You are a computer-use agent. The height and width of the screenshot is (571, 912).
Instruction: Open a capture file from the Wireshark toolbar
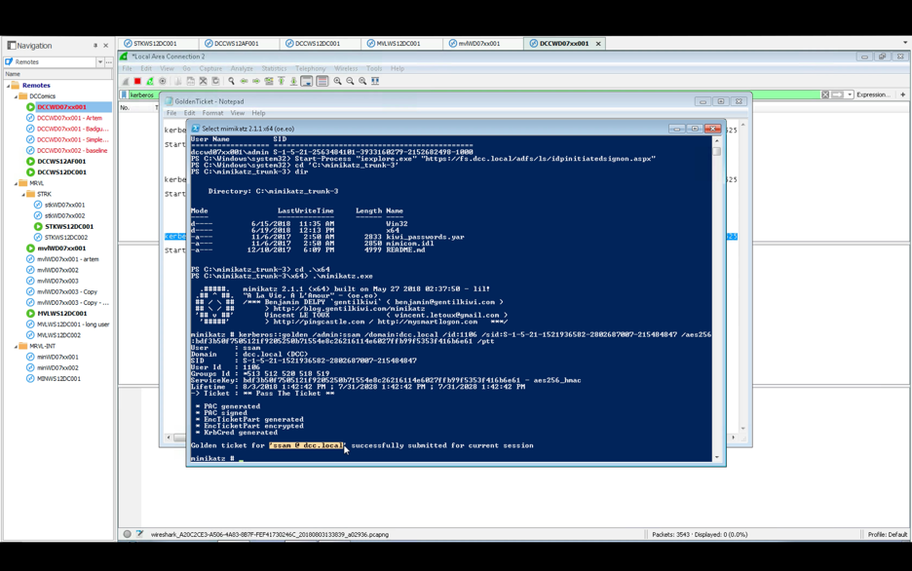(178, 82)
